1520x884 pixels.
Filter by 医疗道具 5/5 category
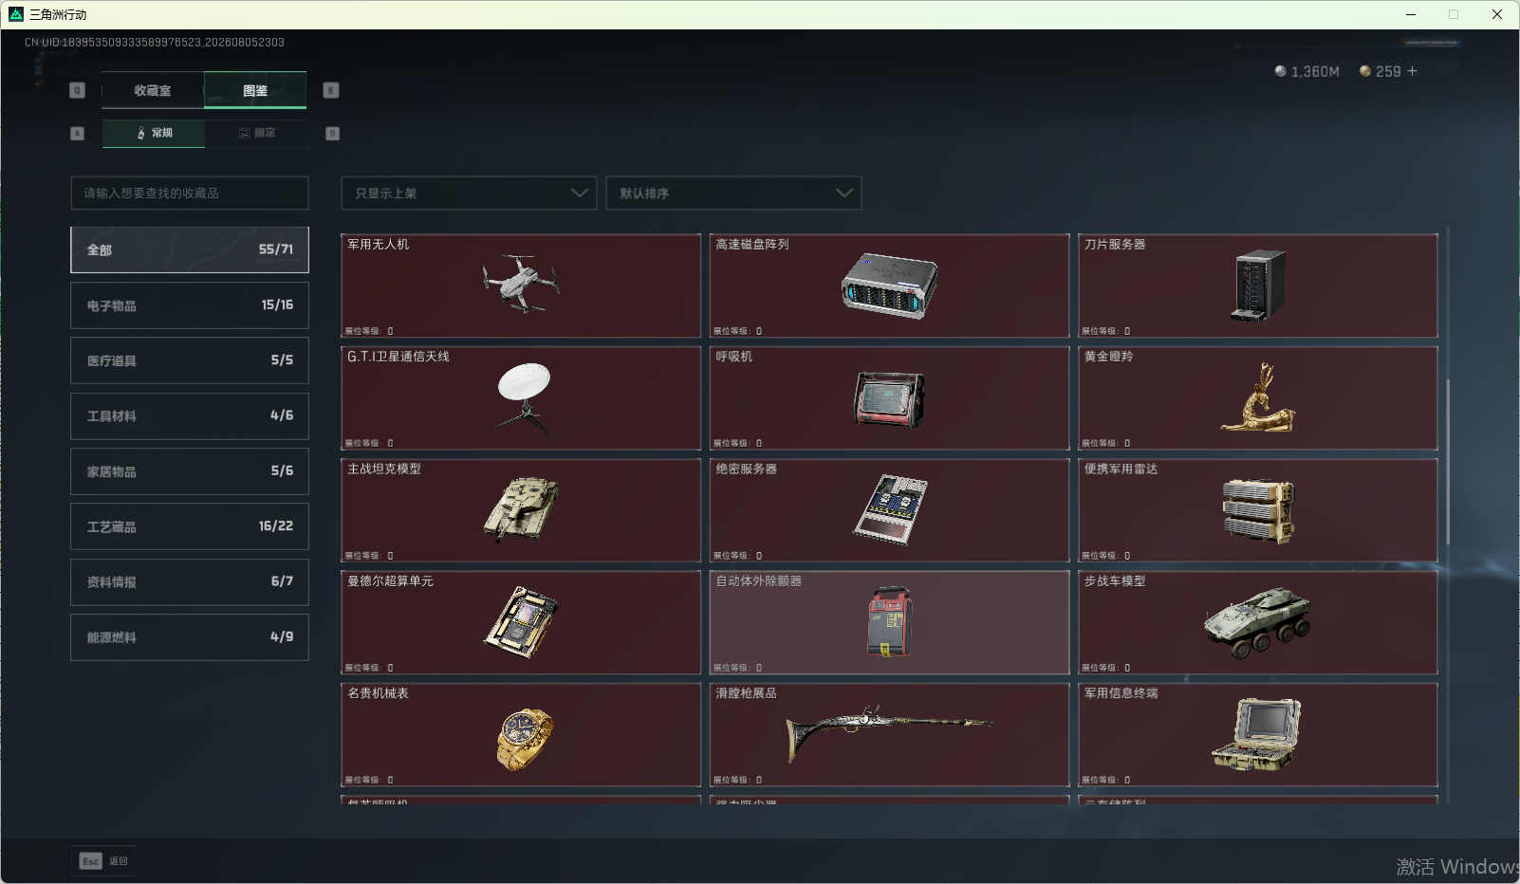190,360
